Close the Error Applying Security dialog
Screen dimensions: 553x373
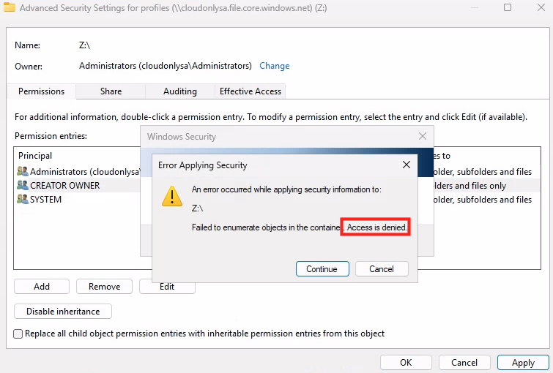point(407,165)
